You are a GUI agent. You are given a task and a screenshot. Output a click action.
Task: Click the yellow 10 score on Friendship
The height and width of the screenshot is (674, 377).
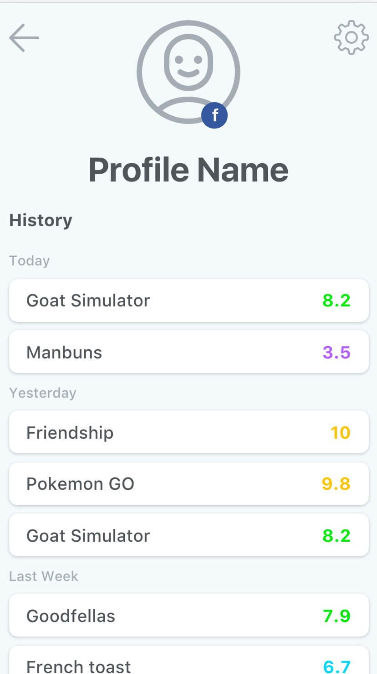tap(340, 432)
